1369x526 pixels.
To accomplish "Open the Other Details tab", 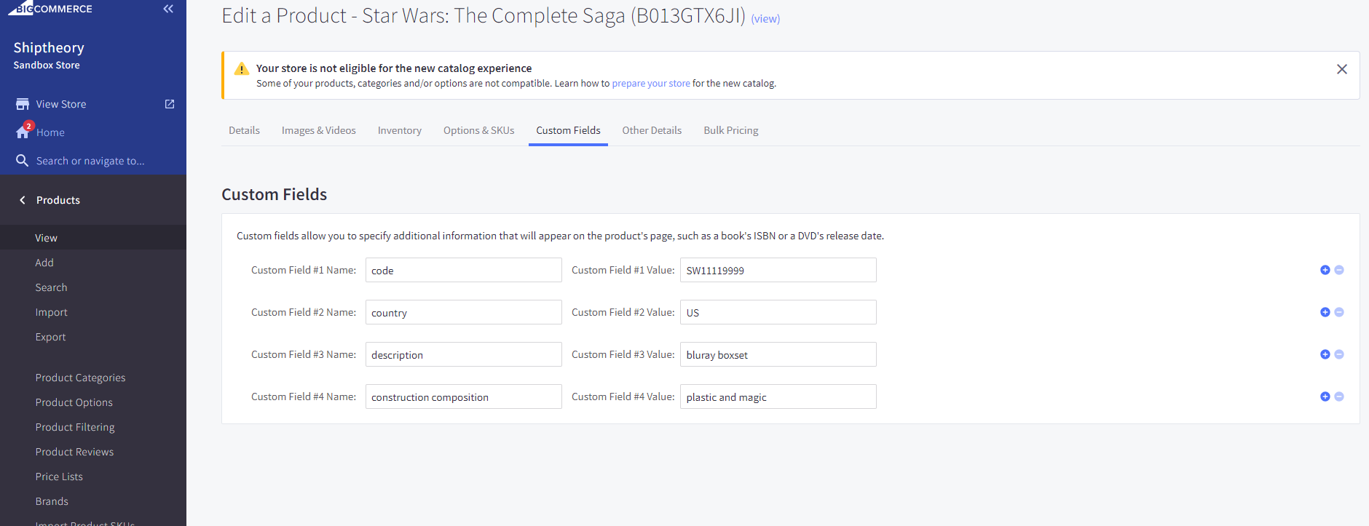I will pyautogui.click(x=652, y=130).
